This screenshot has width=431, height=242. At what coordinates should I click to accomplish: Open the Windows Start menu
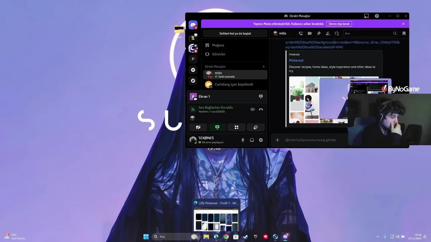146,237
